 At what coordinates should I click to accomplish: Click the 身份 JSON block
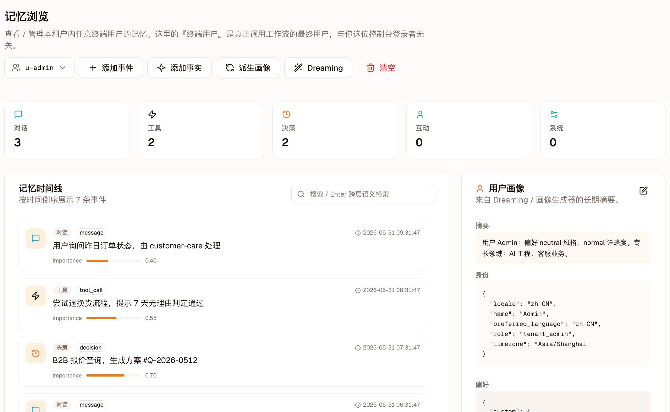click(563, 324)
